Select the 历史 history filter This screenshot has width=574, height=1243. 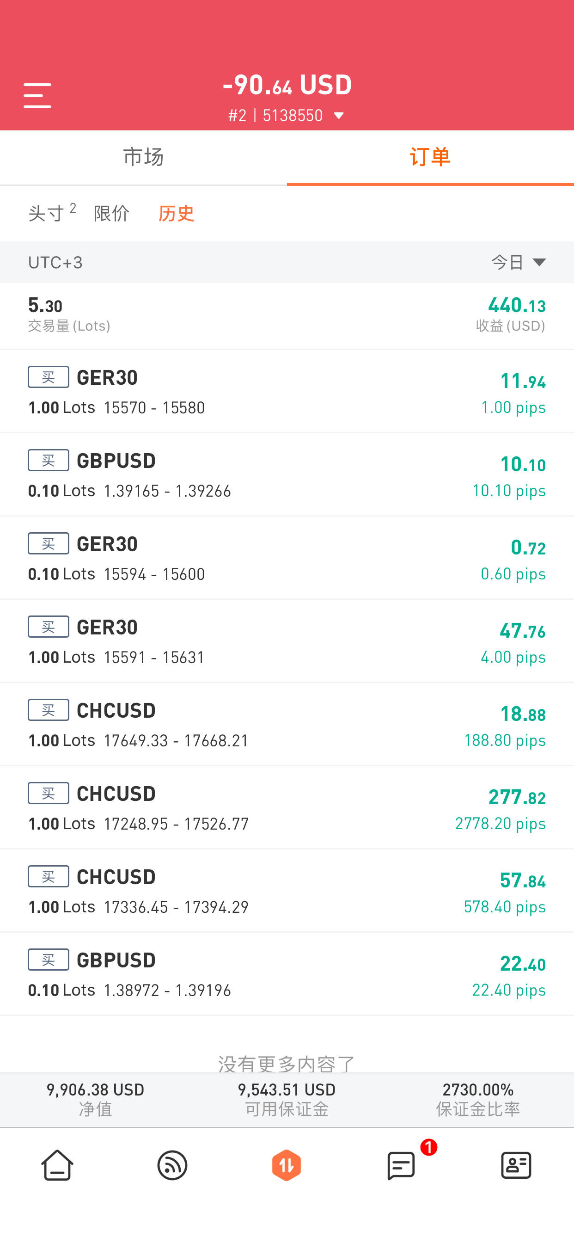click(177, 213)
